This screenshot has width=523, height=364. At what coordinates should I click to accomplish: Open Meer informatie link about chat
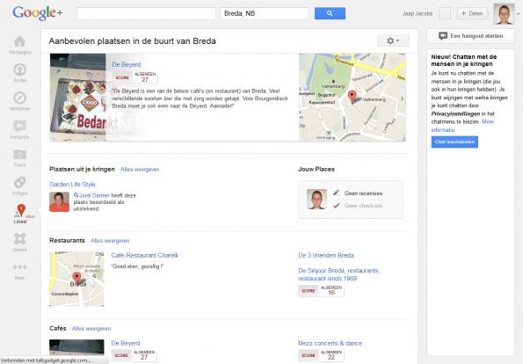click(x=462, y=126)
